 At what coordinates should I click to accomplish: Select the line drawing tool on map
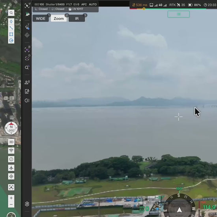pyautogui.click(x=11, y=28)
